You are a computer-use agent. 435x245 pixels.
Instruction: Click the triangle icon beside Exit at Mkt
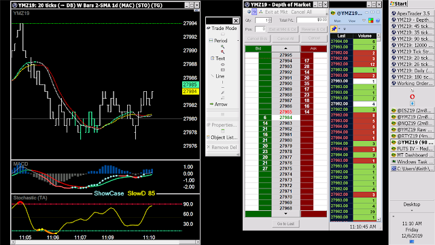pos(261,12)
